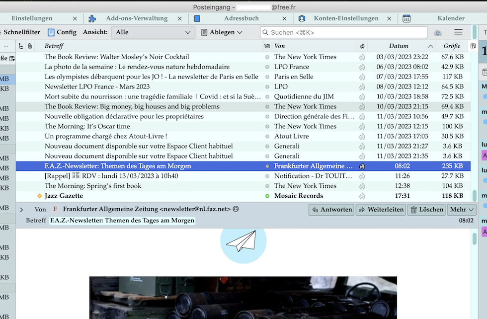Toggle junk flame on the F.A.Z.-Newsletter row
Viewport: 487px width, 319px height.
pos(362,166)
